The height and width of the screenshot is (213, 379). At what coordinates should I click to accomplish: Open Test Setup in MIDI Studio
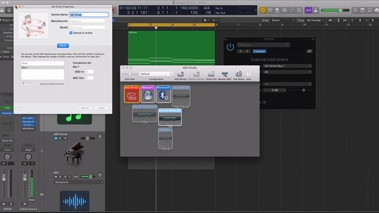[x=239, y=76]
